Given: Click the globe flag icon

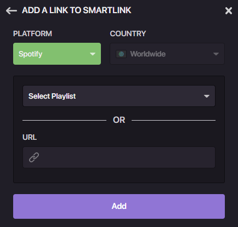Looking at the screenshot, I should pyautogui.click(x=121, y=54).
